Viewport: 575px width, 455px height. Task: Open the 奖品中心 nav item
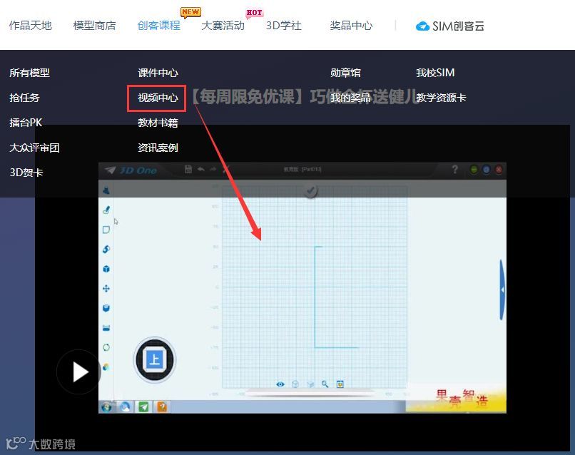tap(351, 26)
